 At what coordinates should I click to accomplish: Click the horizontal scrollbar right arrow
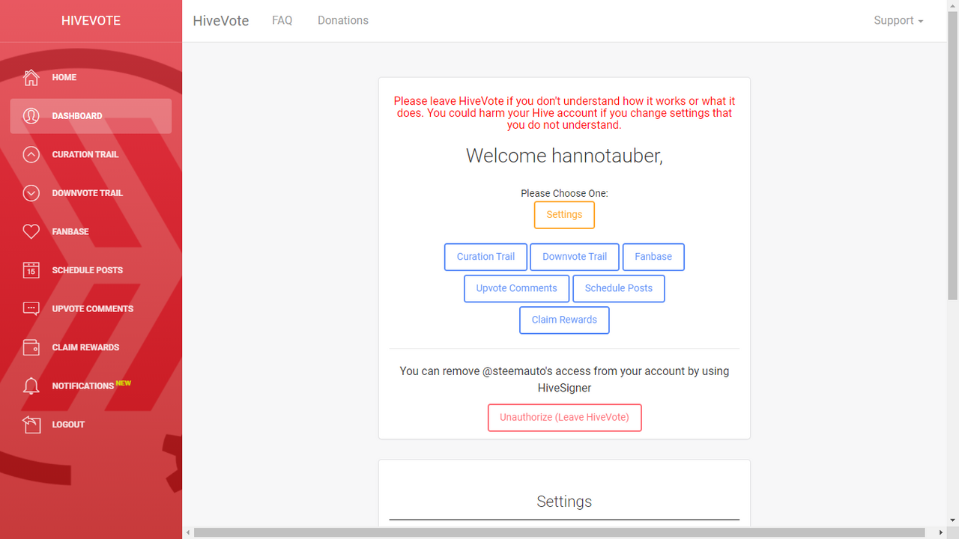[x=941, y=533]
